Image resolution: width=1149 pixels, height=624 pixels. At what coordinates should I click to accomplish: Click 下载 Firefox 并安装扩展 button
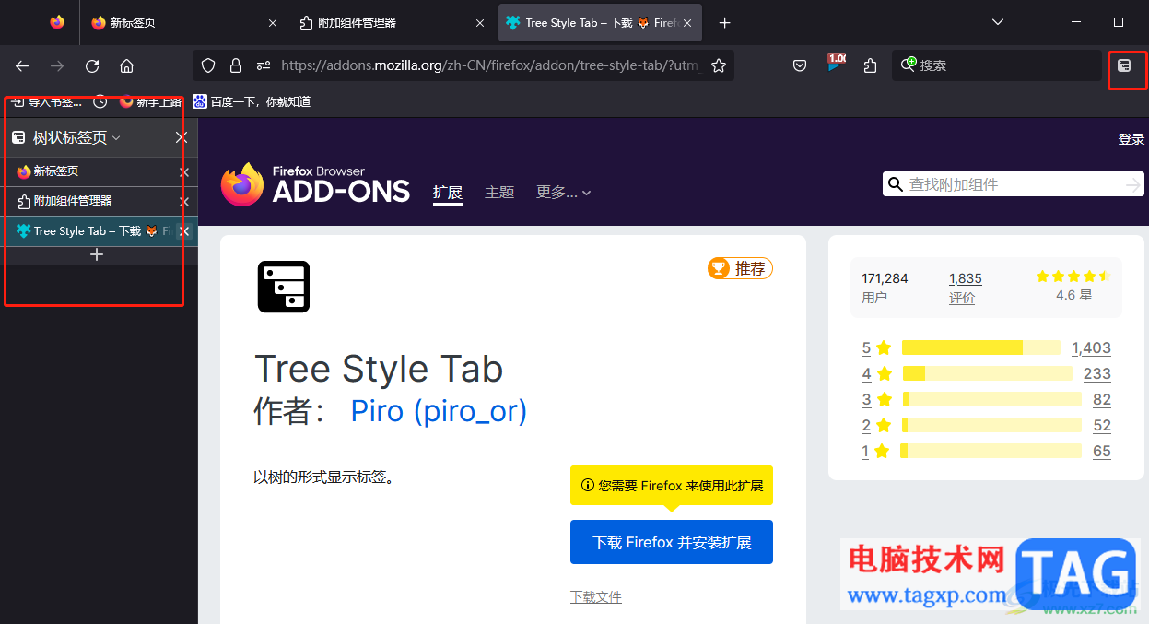pos(671,542)
